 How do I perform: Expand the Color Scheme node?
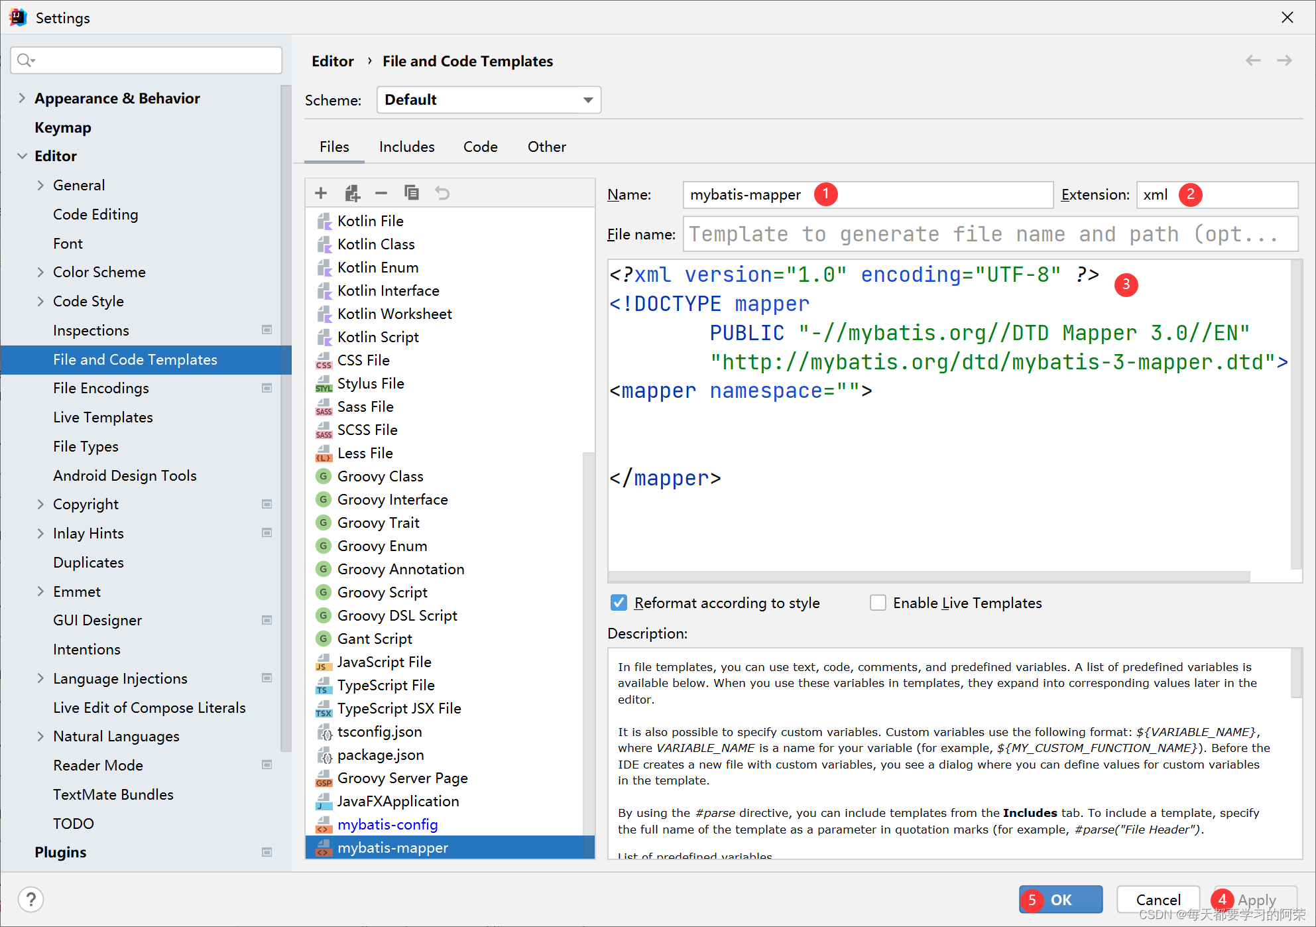tap(40, 272)
